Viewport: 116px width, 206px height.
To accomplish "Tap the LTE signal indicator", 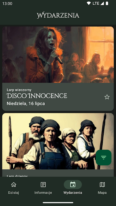I will pos(98,3).
